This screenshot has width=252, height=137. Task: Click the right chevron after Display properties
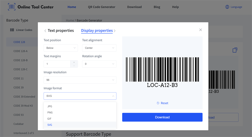[115, 31]
